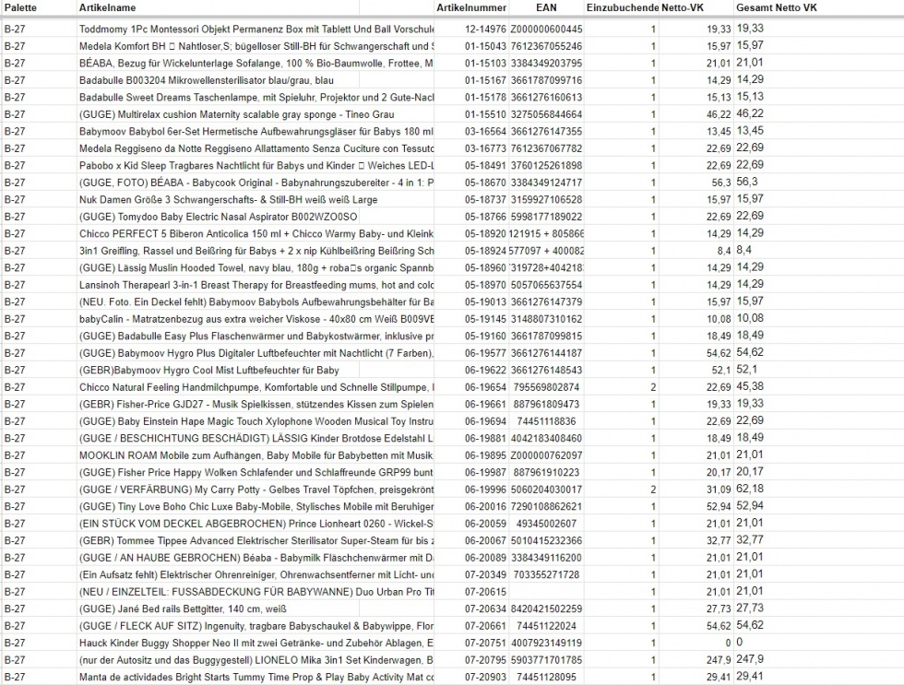The width and height of the screenshot is (904, 685).
Task: Click article number 07-20903
Action: pos(485,677)
